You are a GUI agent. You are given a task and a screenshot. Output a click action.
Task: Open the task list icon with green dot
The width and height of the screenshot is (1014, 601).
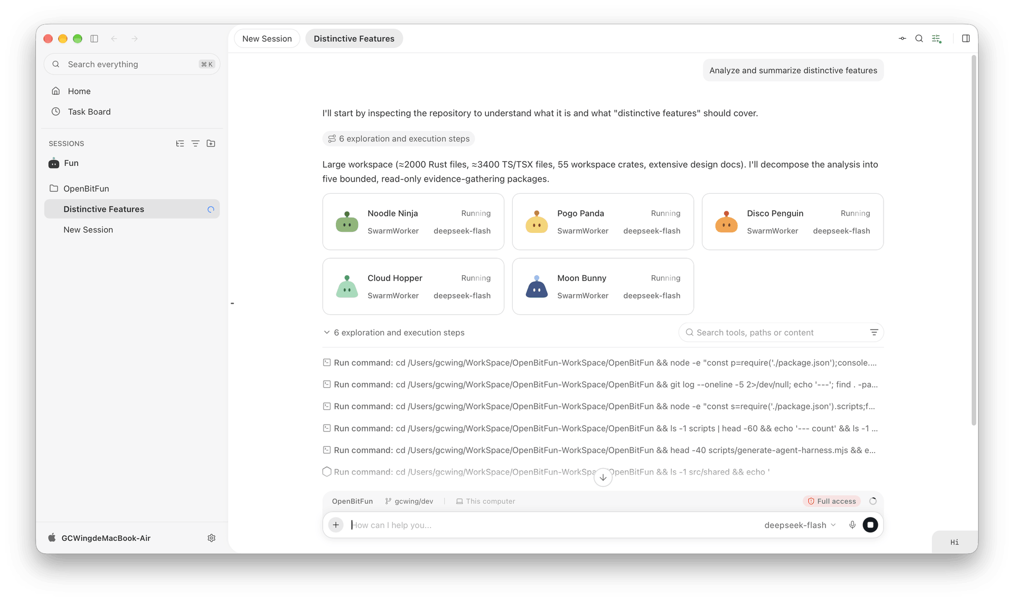coord(936,39)
